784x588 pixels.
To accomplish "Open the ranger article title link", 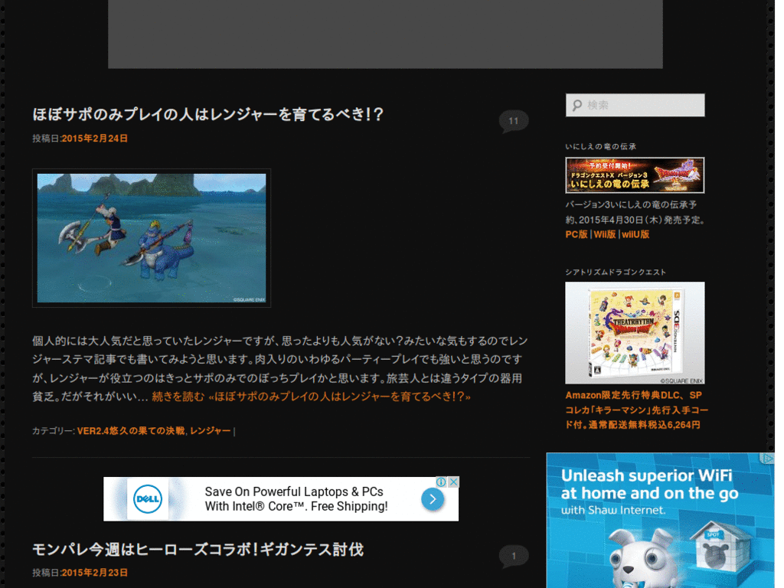I will (x=207, y=115).
